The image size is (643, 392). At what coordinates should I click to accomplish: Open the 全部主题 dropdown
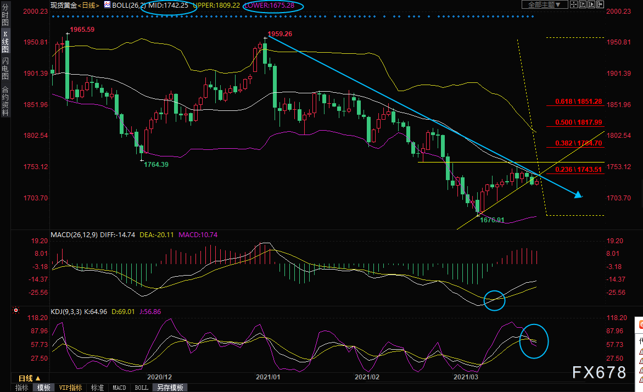544,5
